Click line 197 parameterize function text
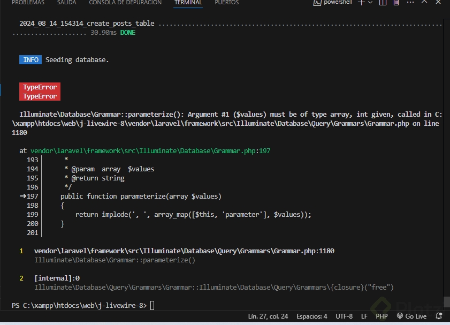 [141, 196]
